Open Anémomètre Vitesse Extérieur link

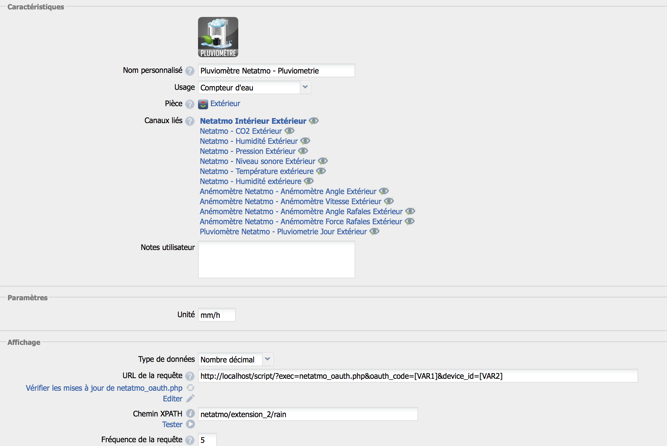pos(290,201)
